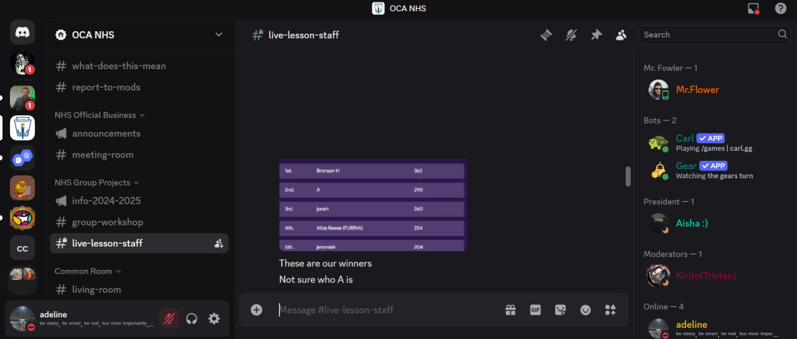Toggle channel notification settings bell
The image size is (797, 339).
tap(571, 35)
